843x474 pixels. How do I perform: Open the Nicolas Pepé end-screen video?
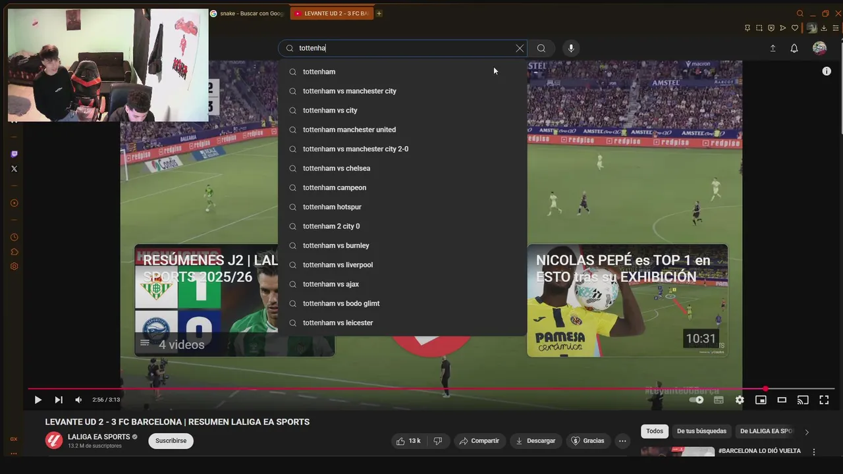pyautogui.click(x=627, y=300)
